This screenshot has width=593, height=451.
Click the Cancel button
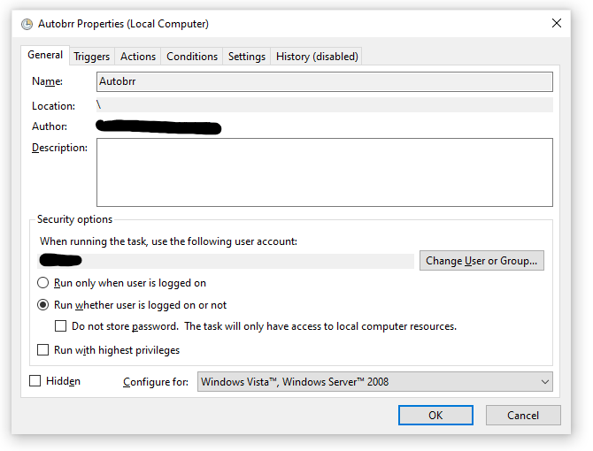click(523, 416)
